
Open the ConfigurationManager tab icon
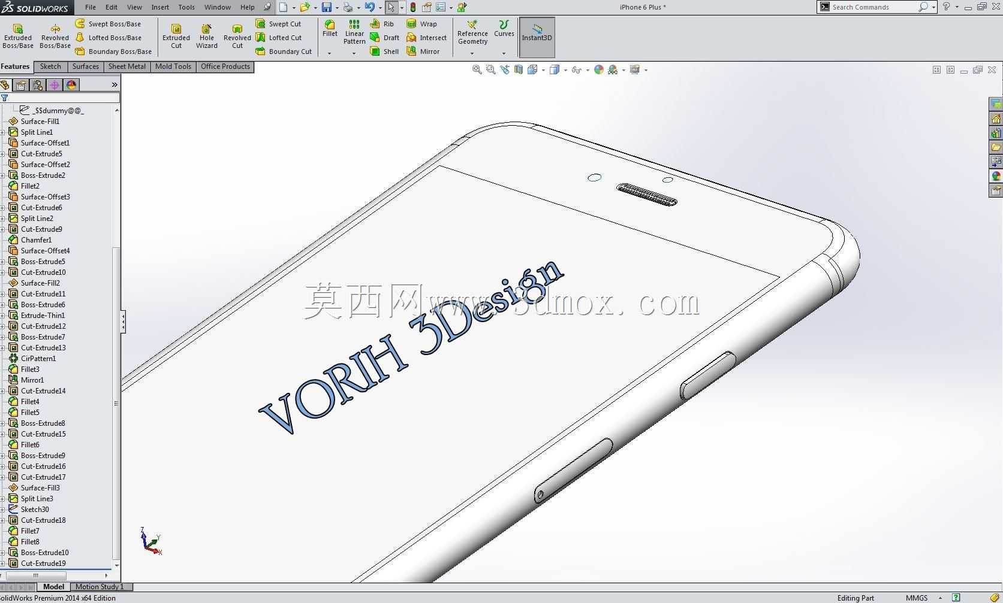coord(38,85)
